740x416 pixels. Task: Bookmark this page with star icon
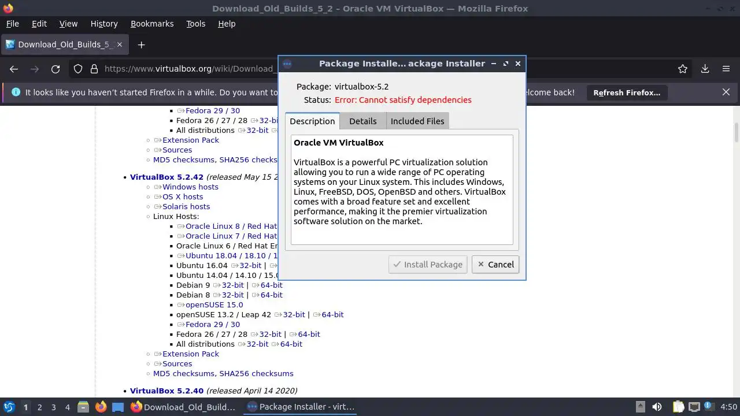coord(683,69)
